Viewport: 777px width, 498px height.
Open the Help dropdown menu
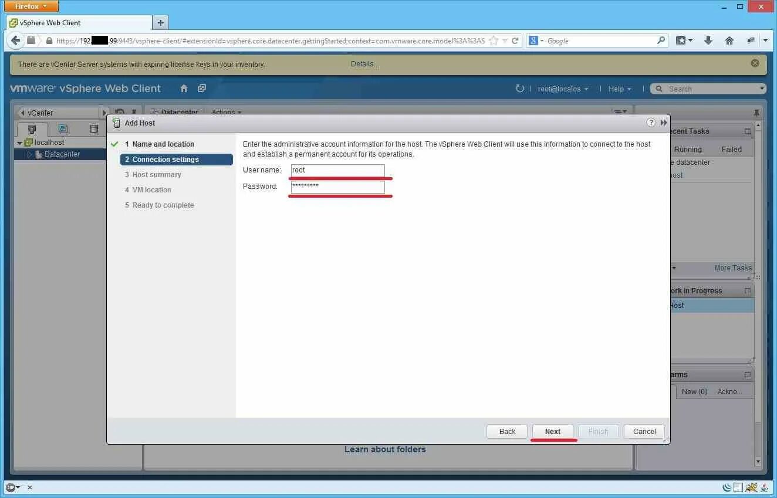point(620,89)
